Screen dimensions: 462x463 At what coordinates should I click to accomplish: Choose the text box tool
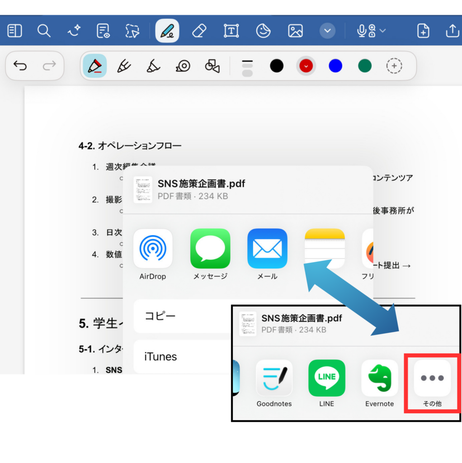231,31
